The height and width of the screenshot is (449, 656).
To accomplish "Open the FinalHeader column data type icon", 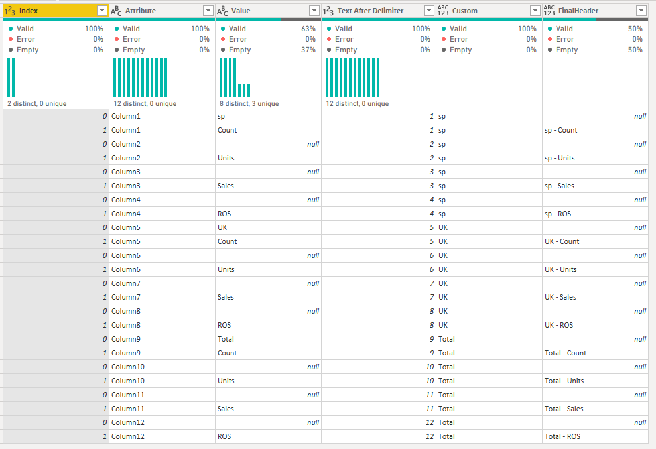I will [x=549, y=11].
